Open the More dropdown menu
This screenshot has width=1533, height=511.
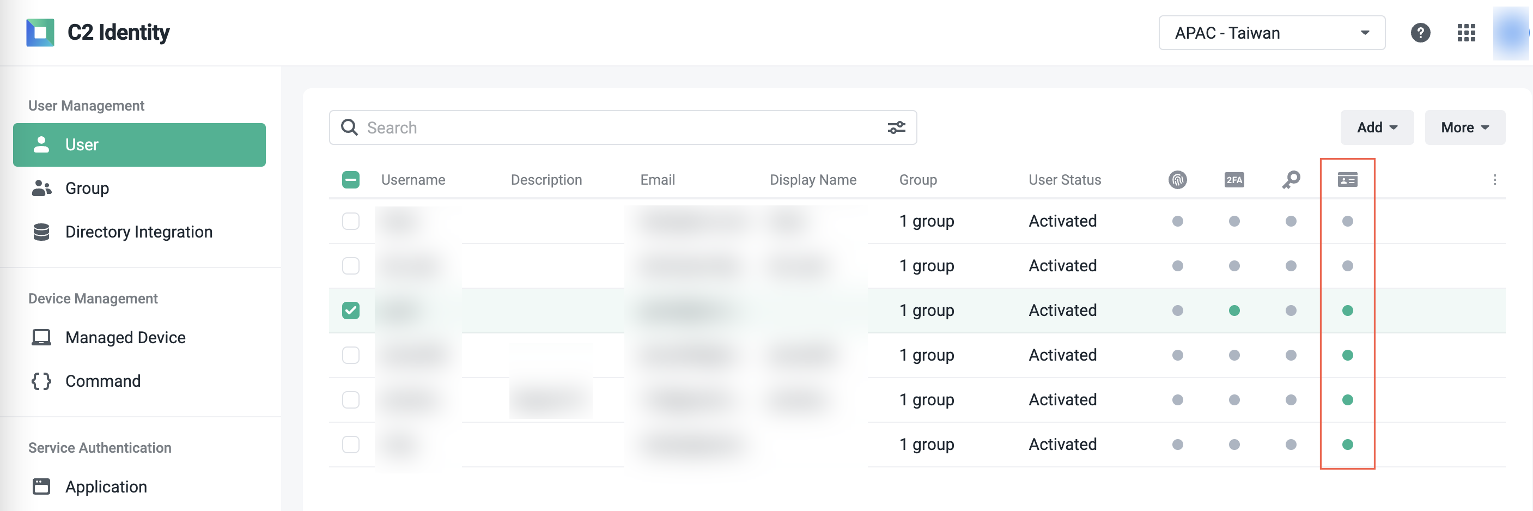coord(1464,127)
